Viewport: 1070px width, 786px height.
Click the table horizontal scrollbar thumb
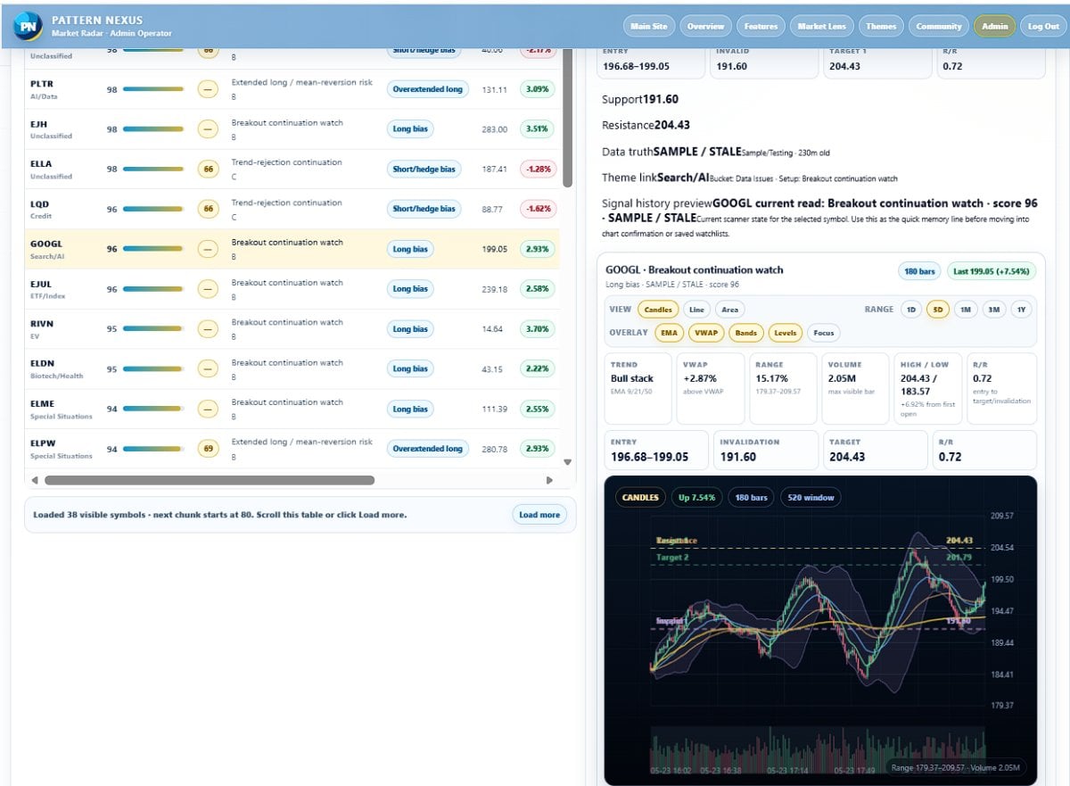[210, 480]
